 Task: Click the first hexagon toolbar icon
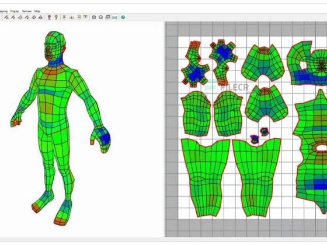click(94, 17)
